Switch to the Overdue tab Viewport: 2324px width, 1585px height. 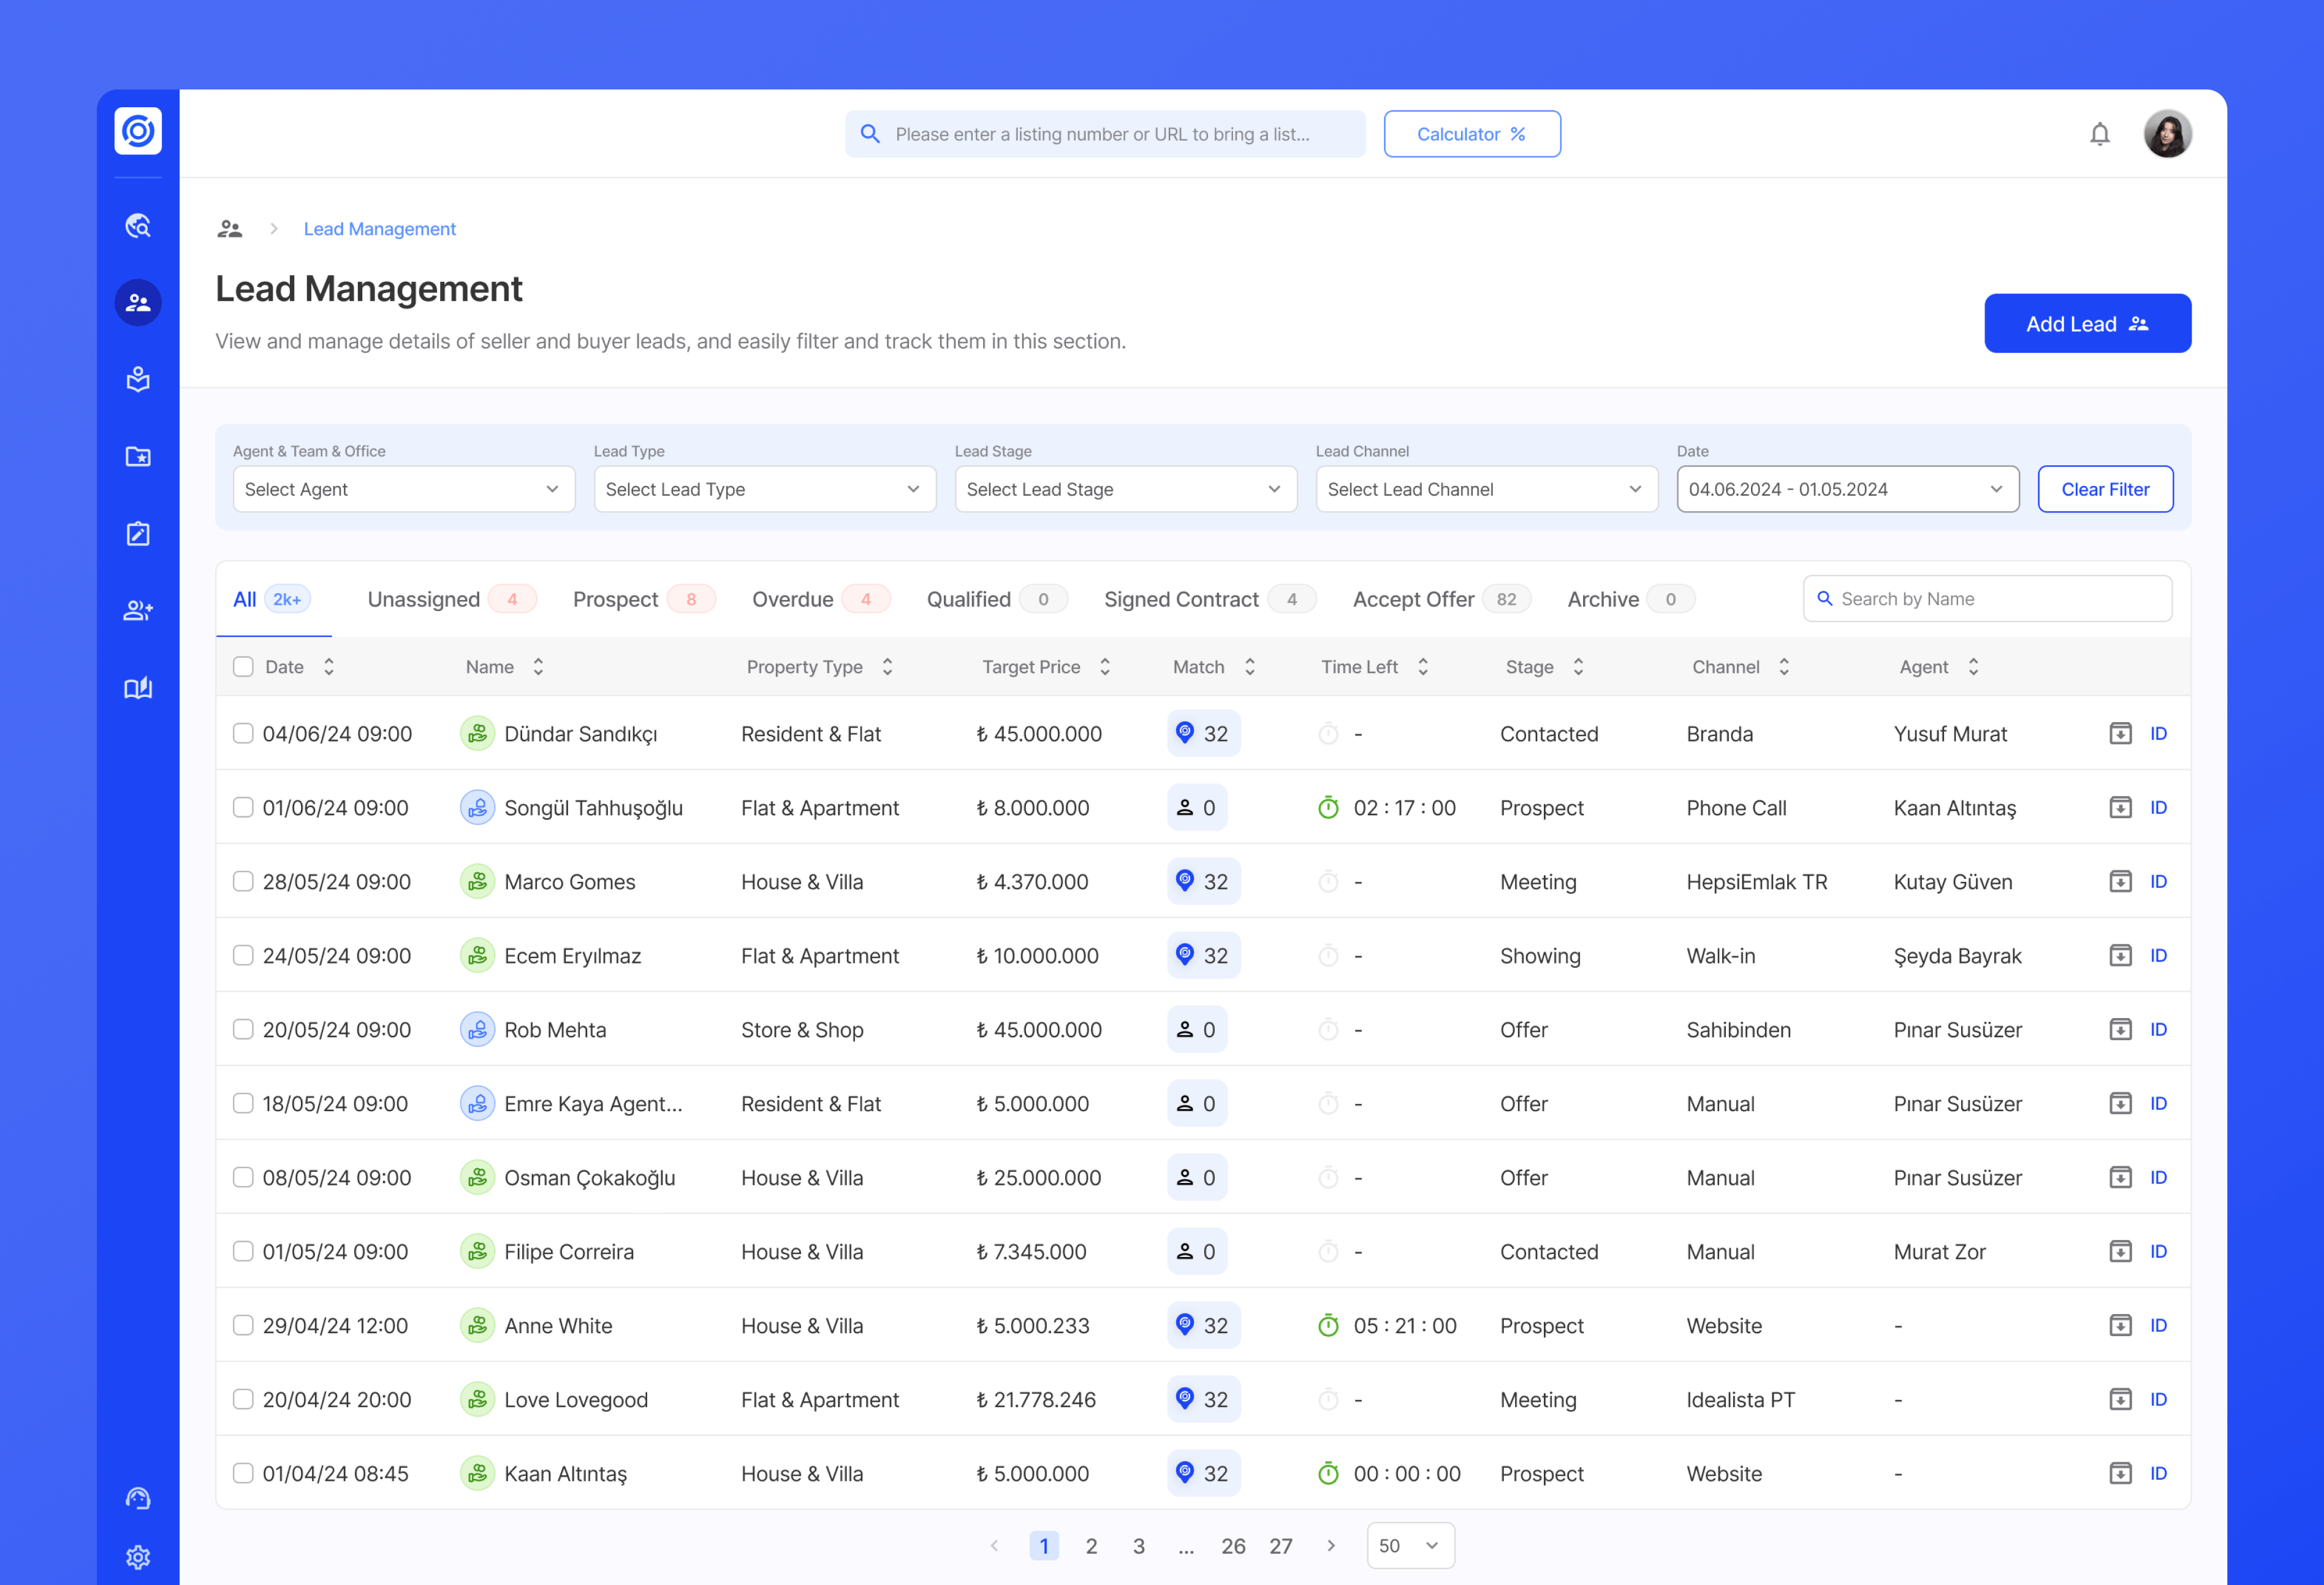point(821,599)
